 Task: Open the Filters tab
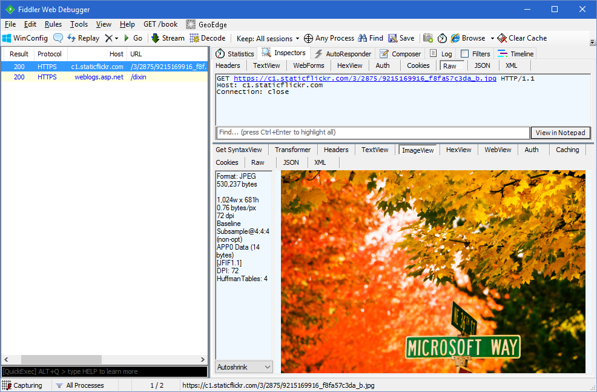pyautogui.click(x=475, y=54)
